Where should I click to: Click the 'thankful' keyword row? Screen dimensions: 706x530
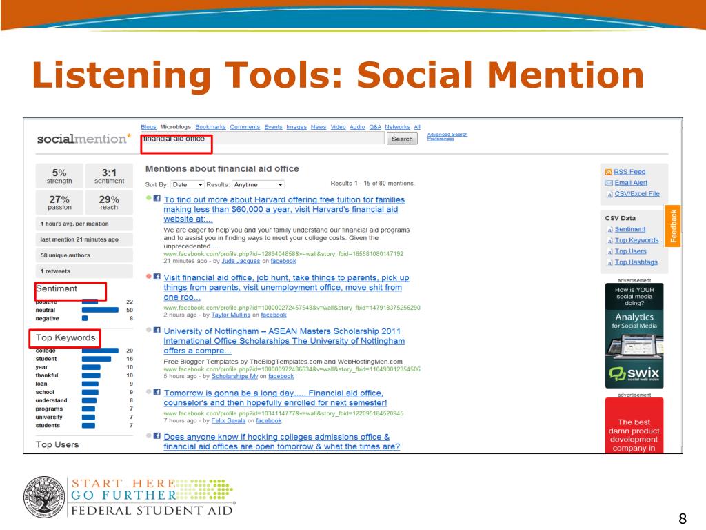point(84,375)
